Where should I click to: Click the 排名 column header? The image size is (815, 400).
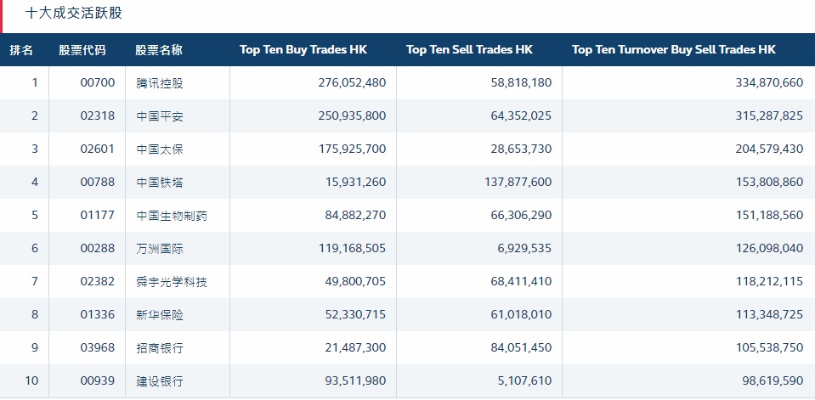22,50
